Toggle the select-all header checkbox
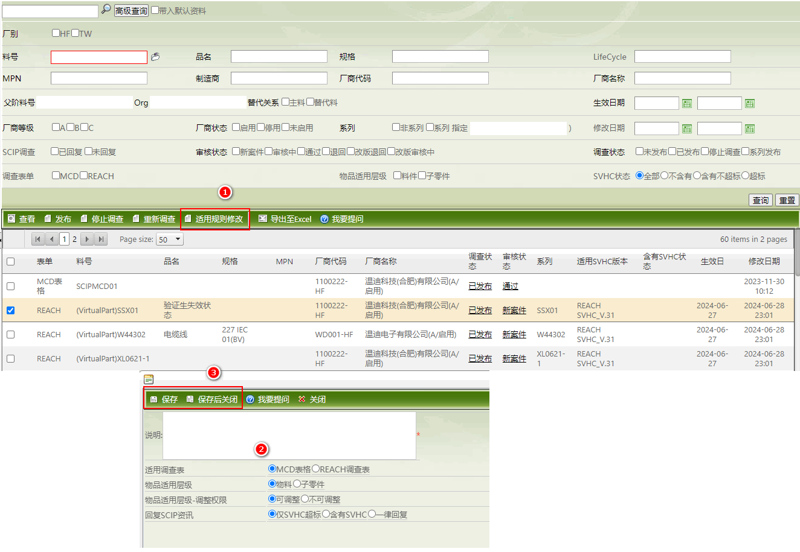The image size is (800, 552). pos(10,261)
